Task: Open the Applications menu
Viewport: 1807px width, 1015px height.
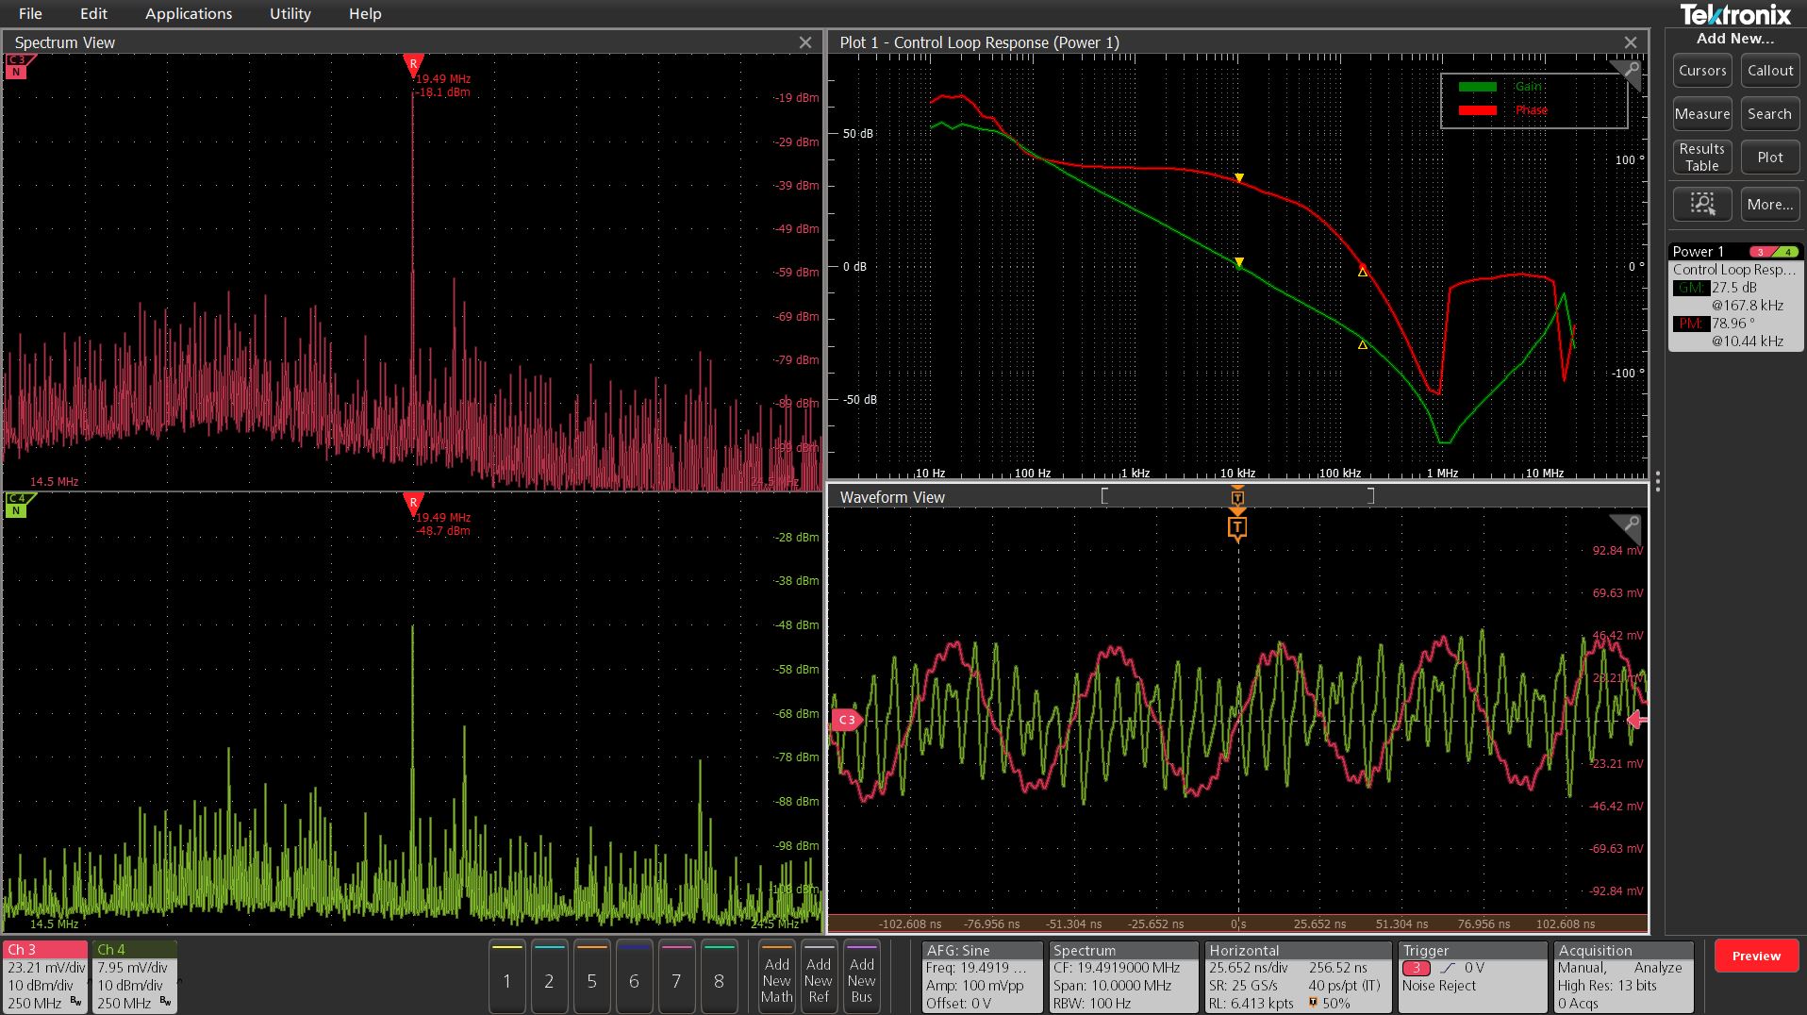Action: (x=189, y=13)
